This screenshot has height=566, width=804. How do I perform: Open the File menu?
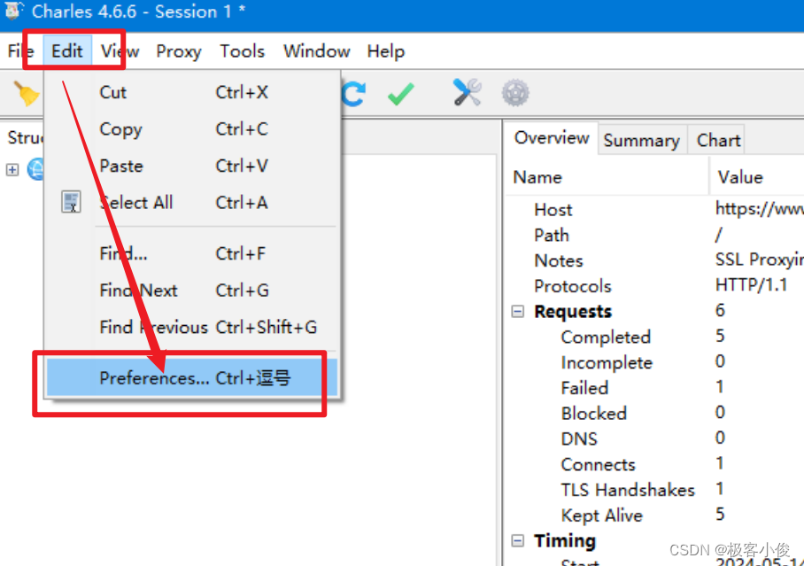(x=21, y=51)
